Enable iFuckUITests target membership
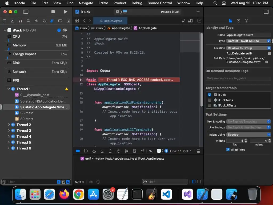Image resolution: width=273 pixels, height=205 pixels. 210,105
